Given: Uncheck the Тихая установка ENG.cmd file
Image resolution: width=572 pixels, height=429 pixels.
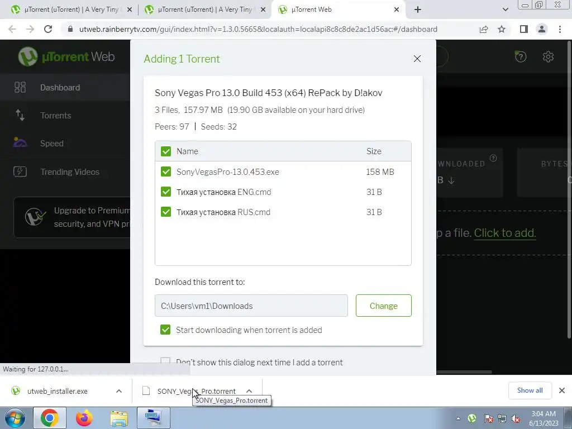Looking at the screenshot, I should (x=166, y=192).
